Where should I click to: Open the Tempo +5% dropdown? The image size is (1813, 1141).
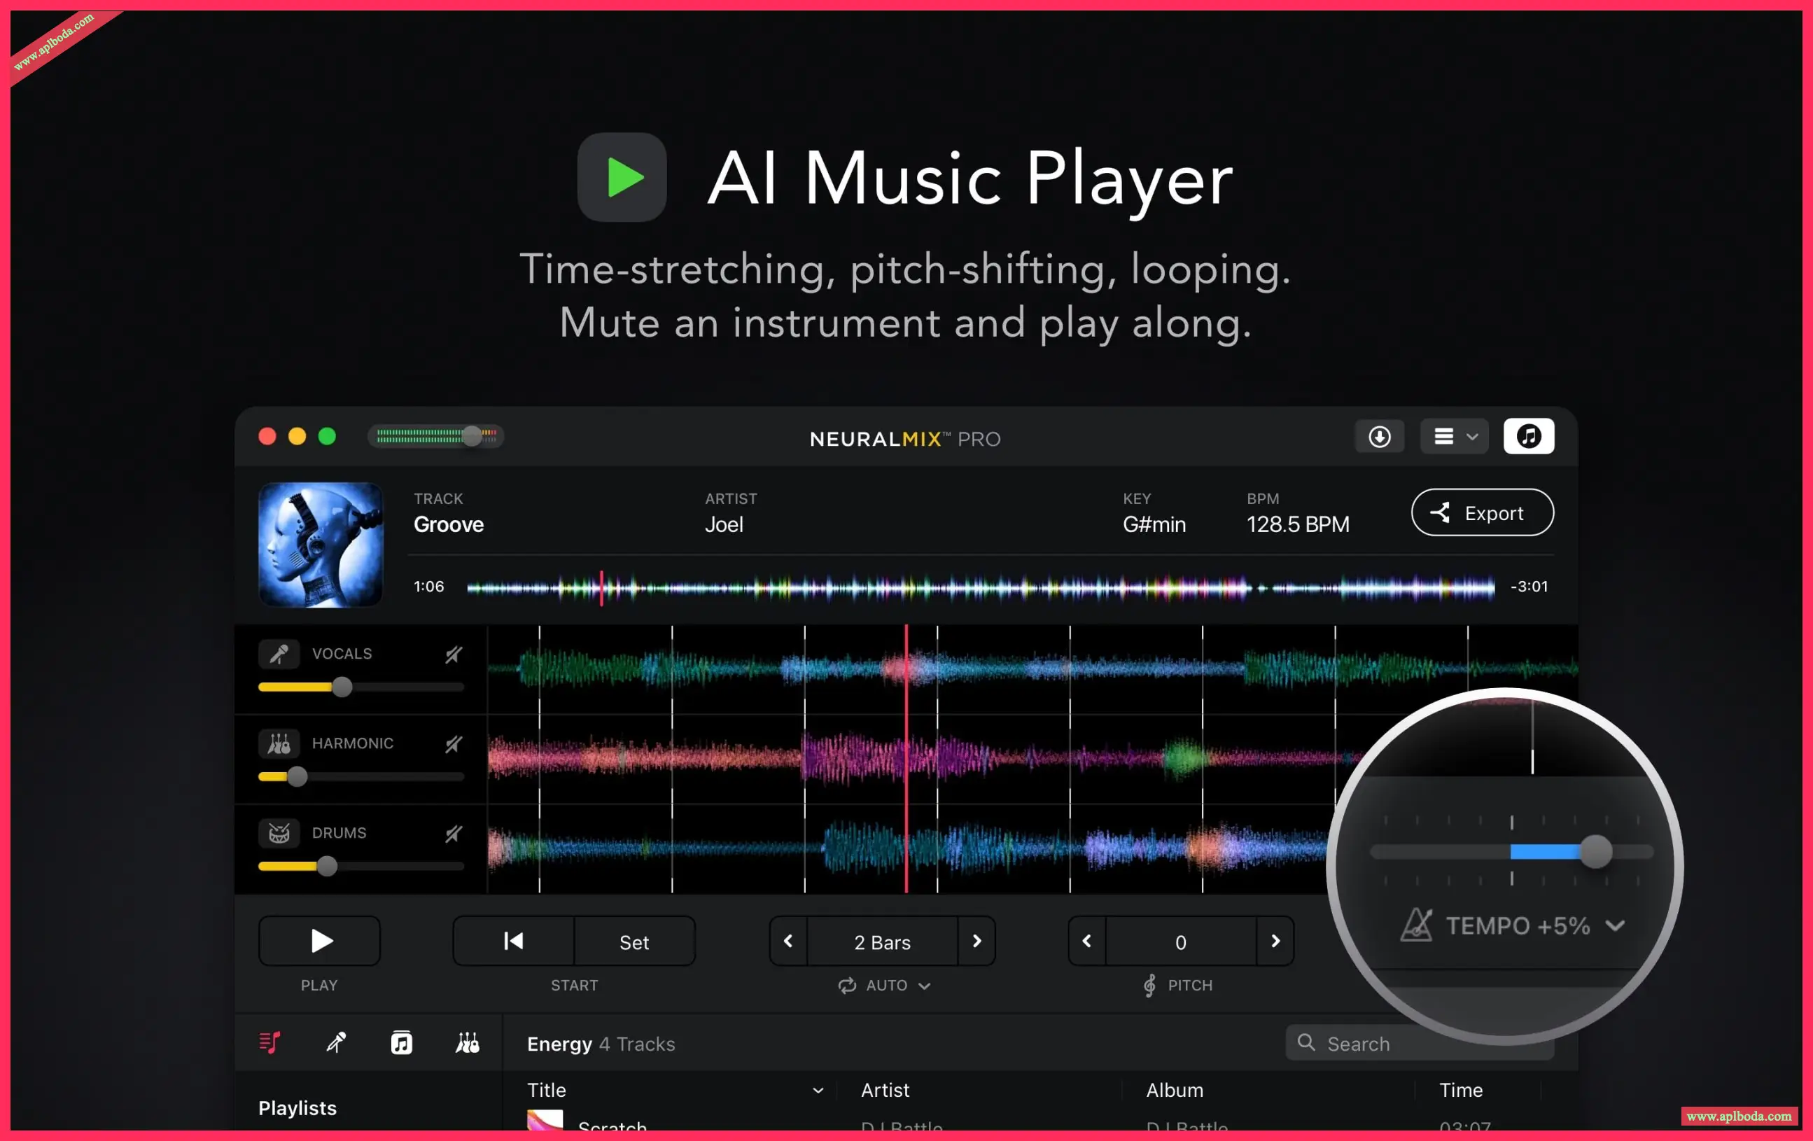[1616, 925]
